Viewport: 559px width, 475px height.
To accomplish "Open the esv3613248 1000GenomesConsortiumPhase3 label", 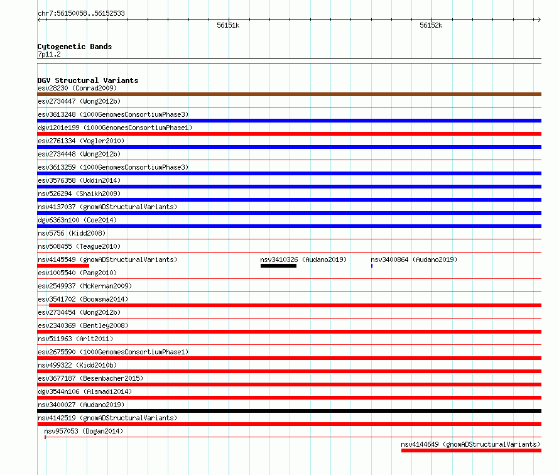I will [x=113, y=114].
